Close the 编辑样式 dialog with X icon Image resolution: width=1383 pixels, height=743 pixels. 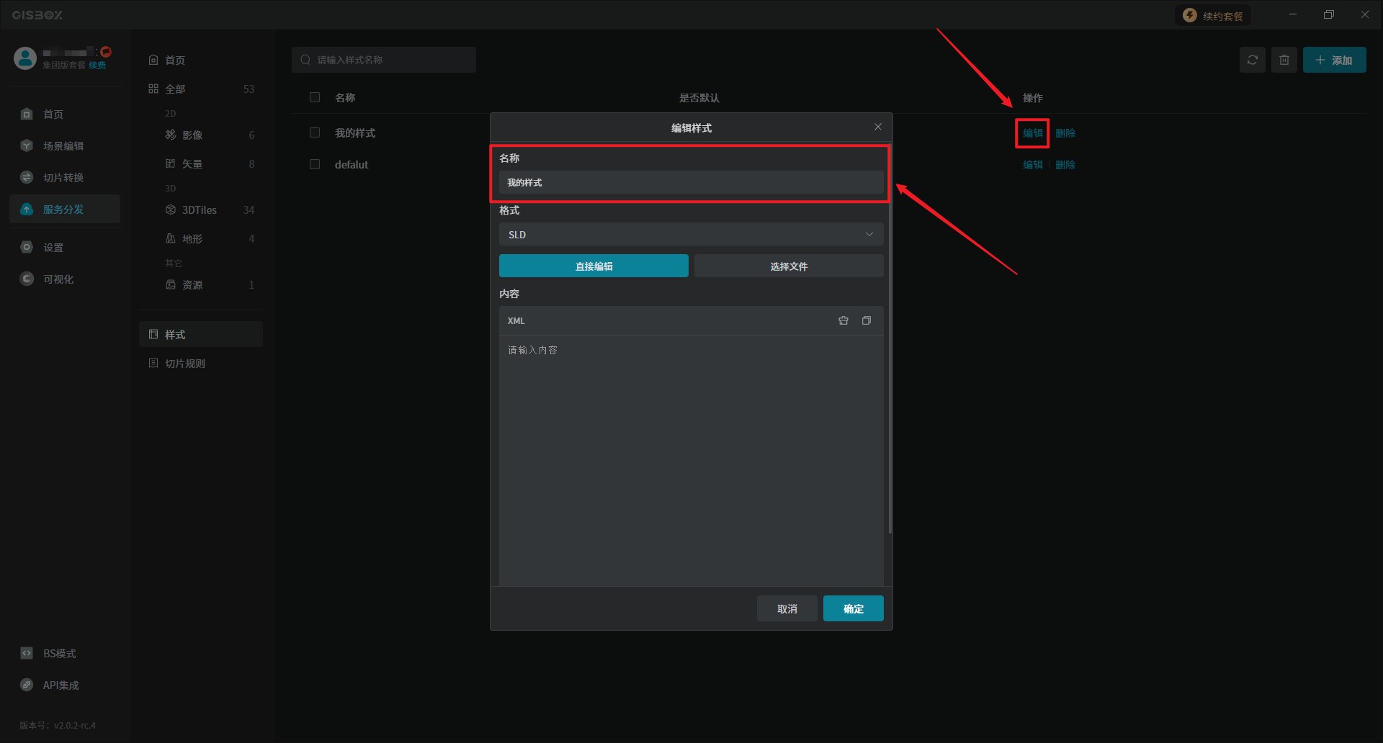pyautogui.click(x=877, y=127)
